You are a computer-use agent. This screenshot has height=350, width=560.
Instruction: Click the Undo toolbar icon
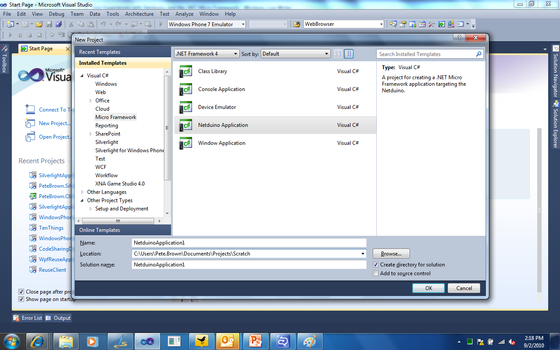103,24
